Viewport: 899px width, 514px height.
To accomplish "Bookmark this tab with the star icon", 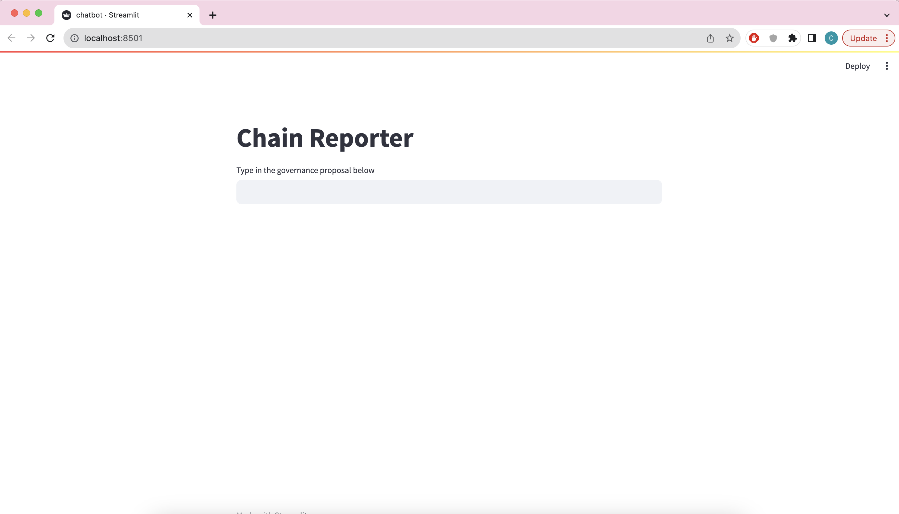I will [730, 38].
